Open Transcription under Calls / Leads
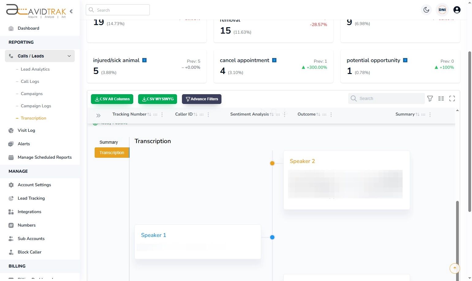The height and width of the screenshot is (281, 472). tap(33, 118)
